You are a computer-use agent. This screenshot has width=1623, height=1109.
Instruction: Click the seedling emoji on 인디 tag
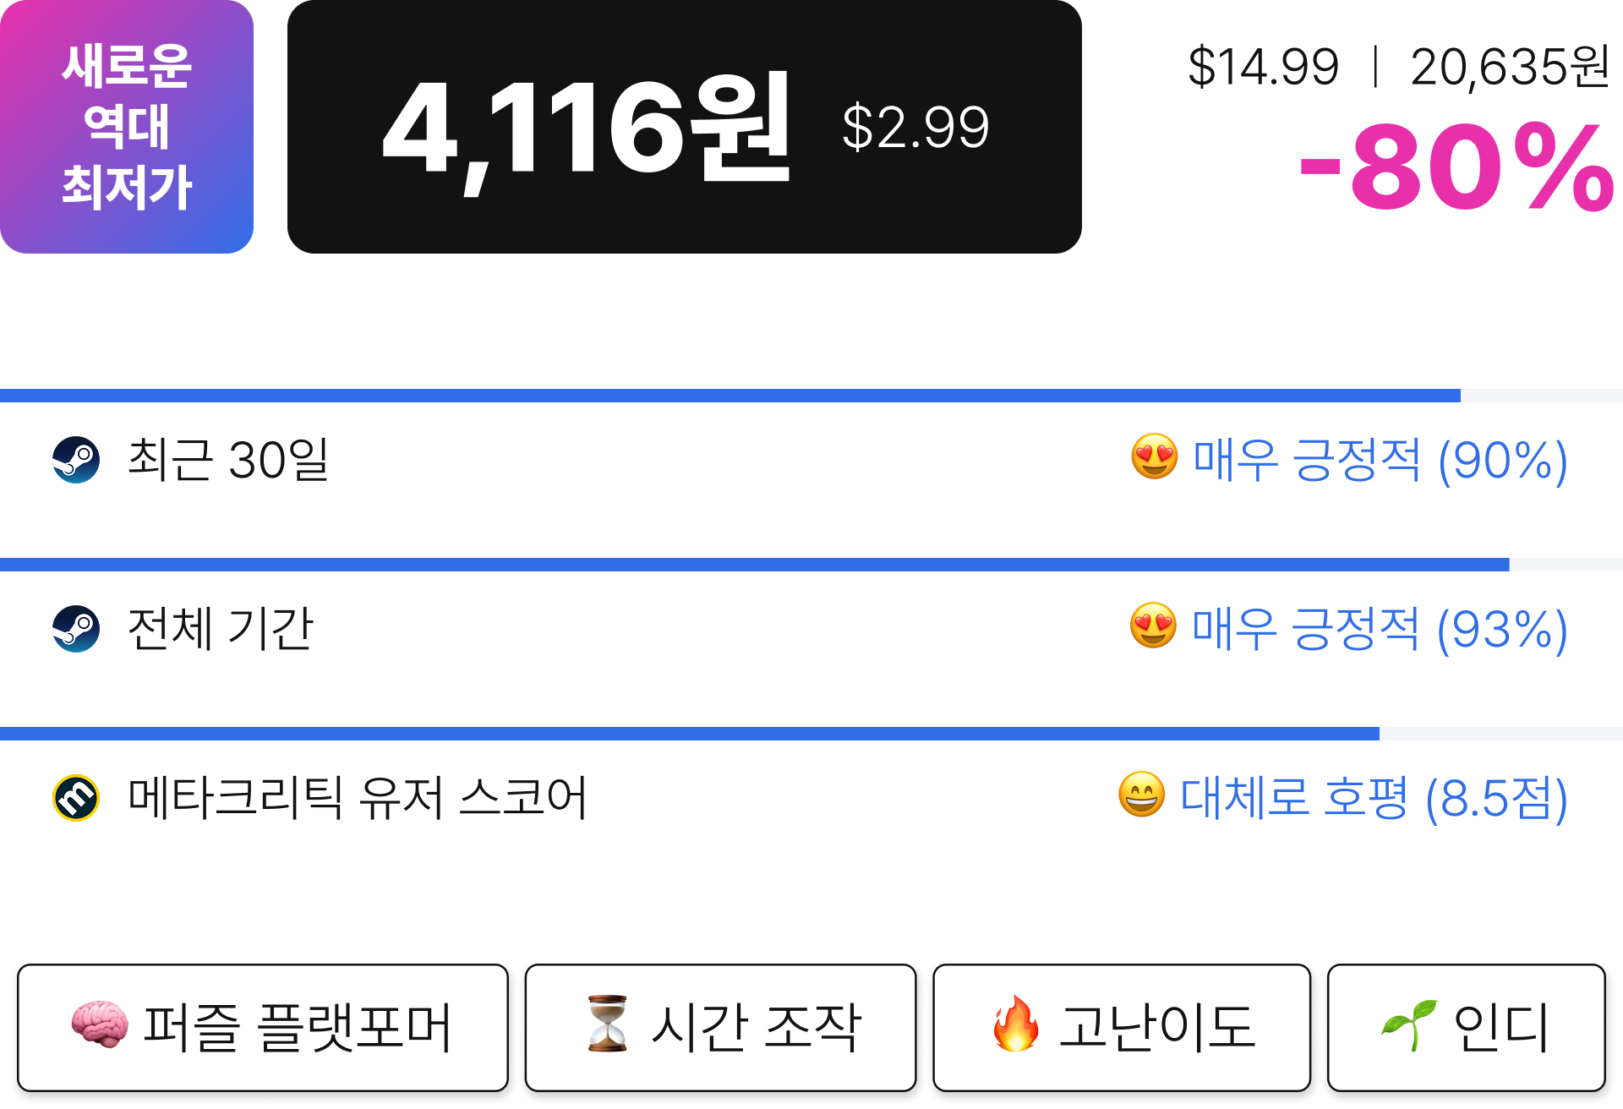pyautogui.click(x=1409, y=1025)
